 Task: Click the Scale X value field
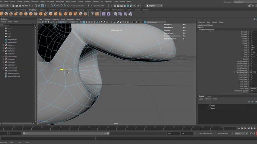tap(253, 45)
